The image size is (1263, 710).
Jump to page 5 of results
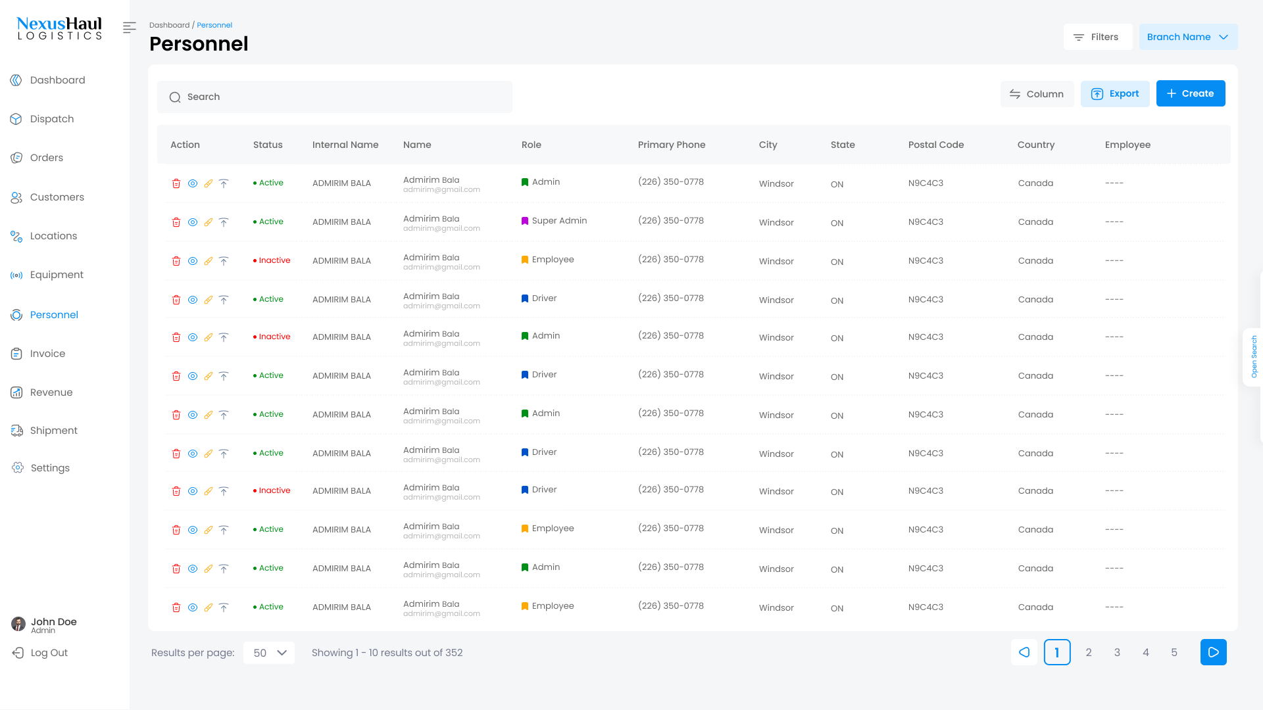1174,652
